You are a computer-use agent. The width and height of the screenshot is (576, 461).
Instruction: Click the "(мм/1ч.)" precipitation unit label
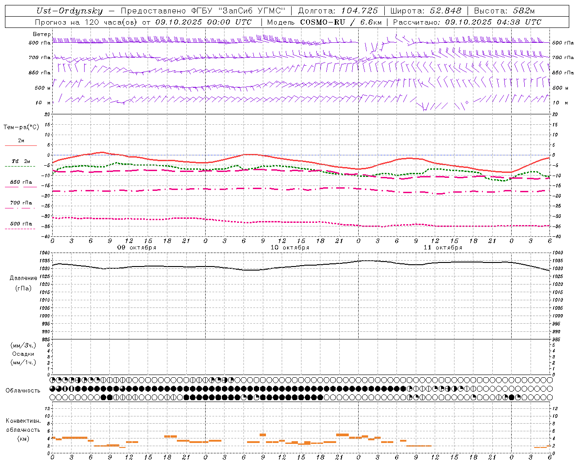click(x=23, y=362)
